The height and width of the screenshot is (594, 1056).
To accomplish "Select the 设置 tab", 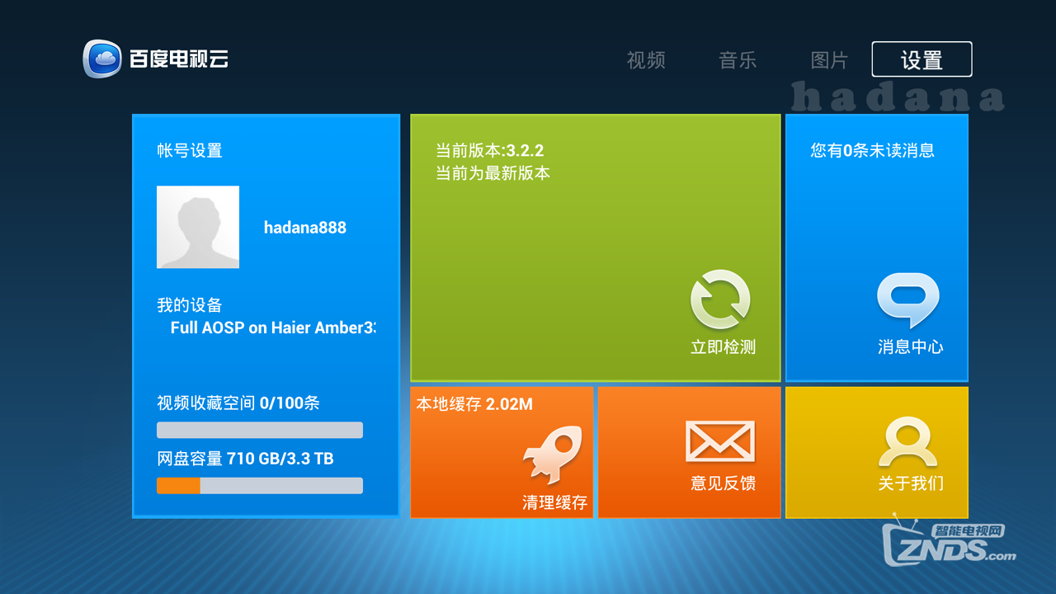I will (x=922, y=59).
